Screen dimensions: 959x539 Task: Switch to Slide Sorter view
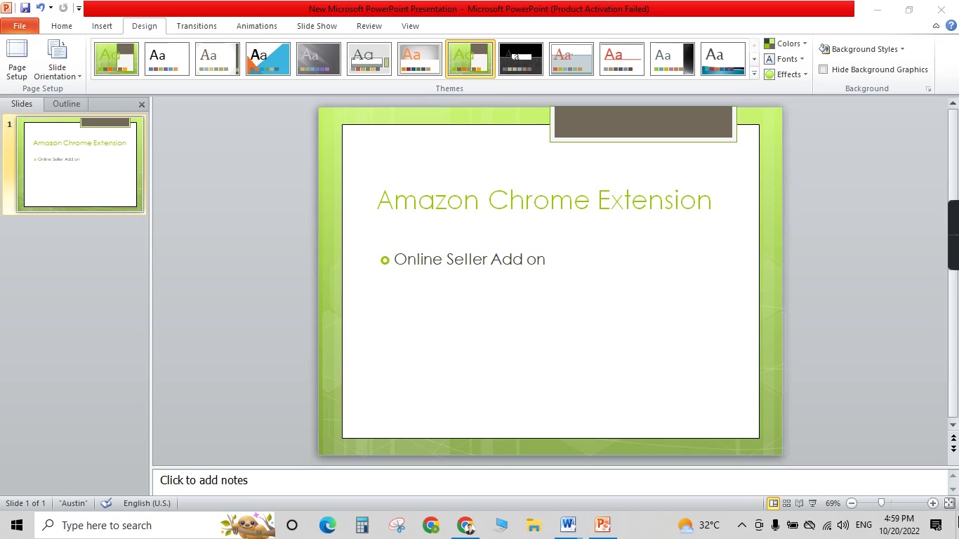tap(786, 503)
